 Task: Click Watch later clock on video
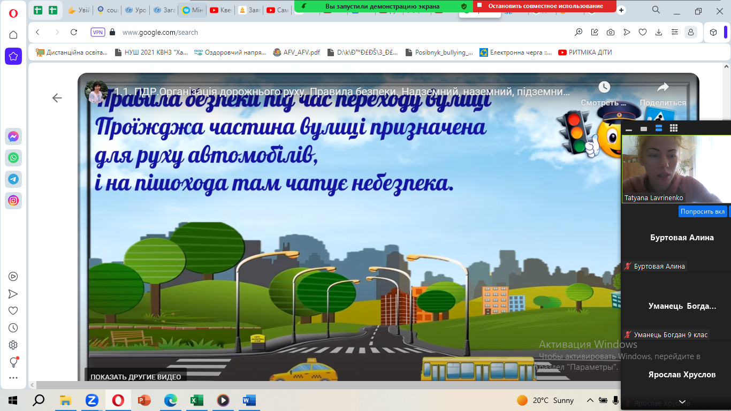604,87
